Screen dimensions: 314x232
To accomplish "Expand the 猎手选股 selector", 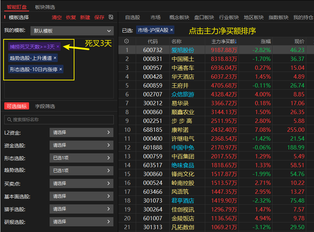I will pyautogui.click(x=82, y=209).
